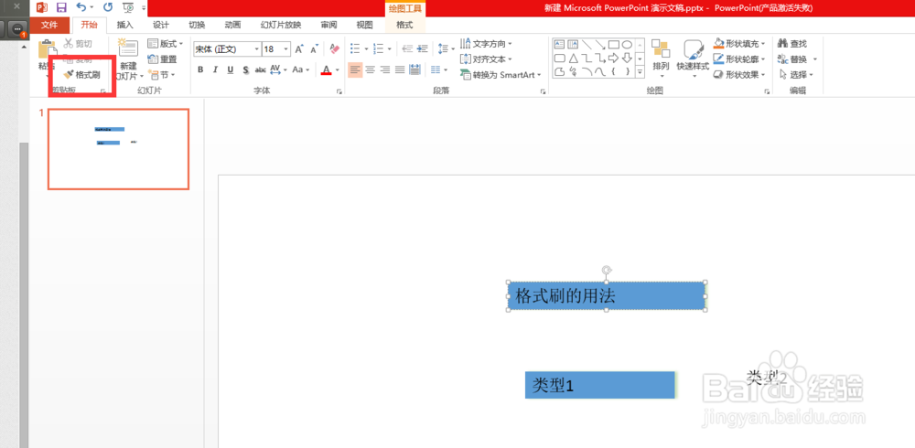This screenshot has width=915, height=448.
Task: Select the rectangle shape in the shapes gallery
Action: pos(613,44)
